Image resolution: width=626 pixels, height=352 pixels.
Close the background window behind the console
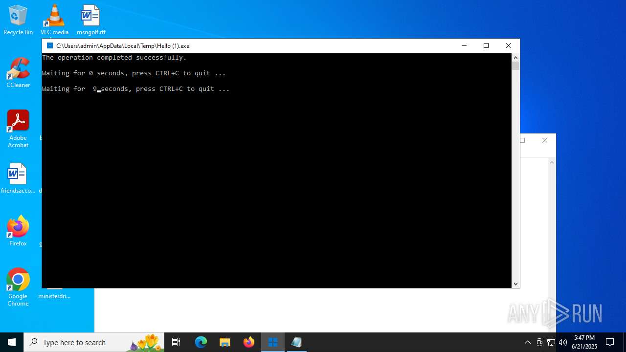(545, 140)
